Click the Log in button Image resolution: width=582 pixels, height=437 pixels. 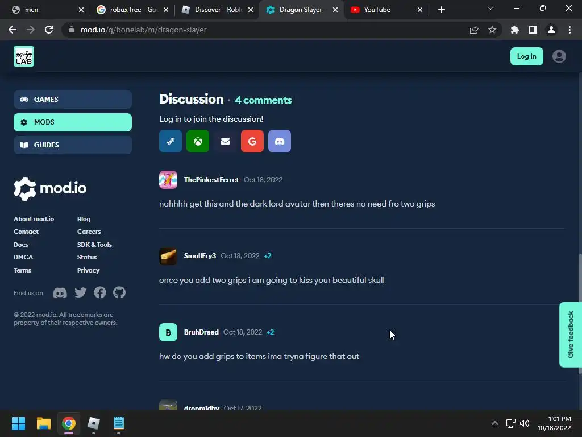527,56
